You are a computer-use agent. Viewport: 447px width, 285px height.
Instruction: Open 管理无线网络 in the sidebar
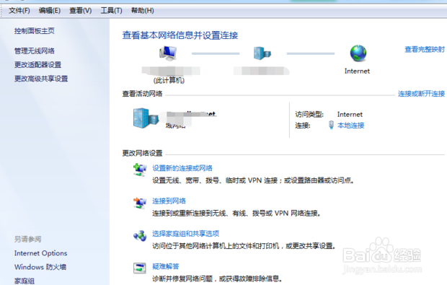pos(34,51)
